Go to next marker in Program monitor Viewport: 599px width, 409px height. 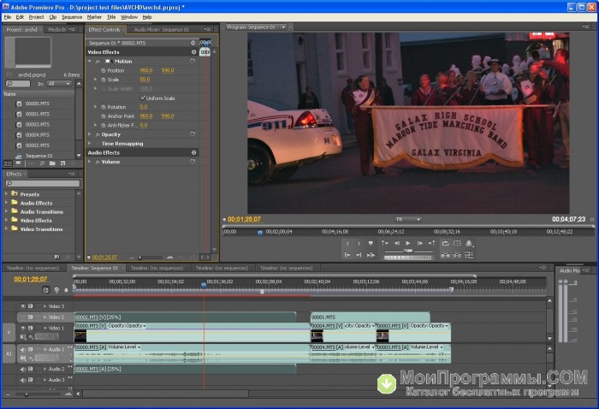431,243
